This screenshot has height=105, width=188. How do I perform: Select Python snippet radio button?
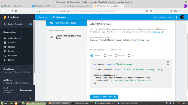point(116,55)
